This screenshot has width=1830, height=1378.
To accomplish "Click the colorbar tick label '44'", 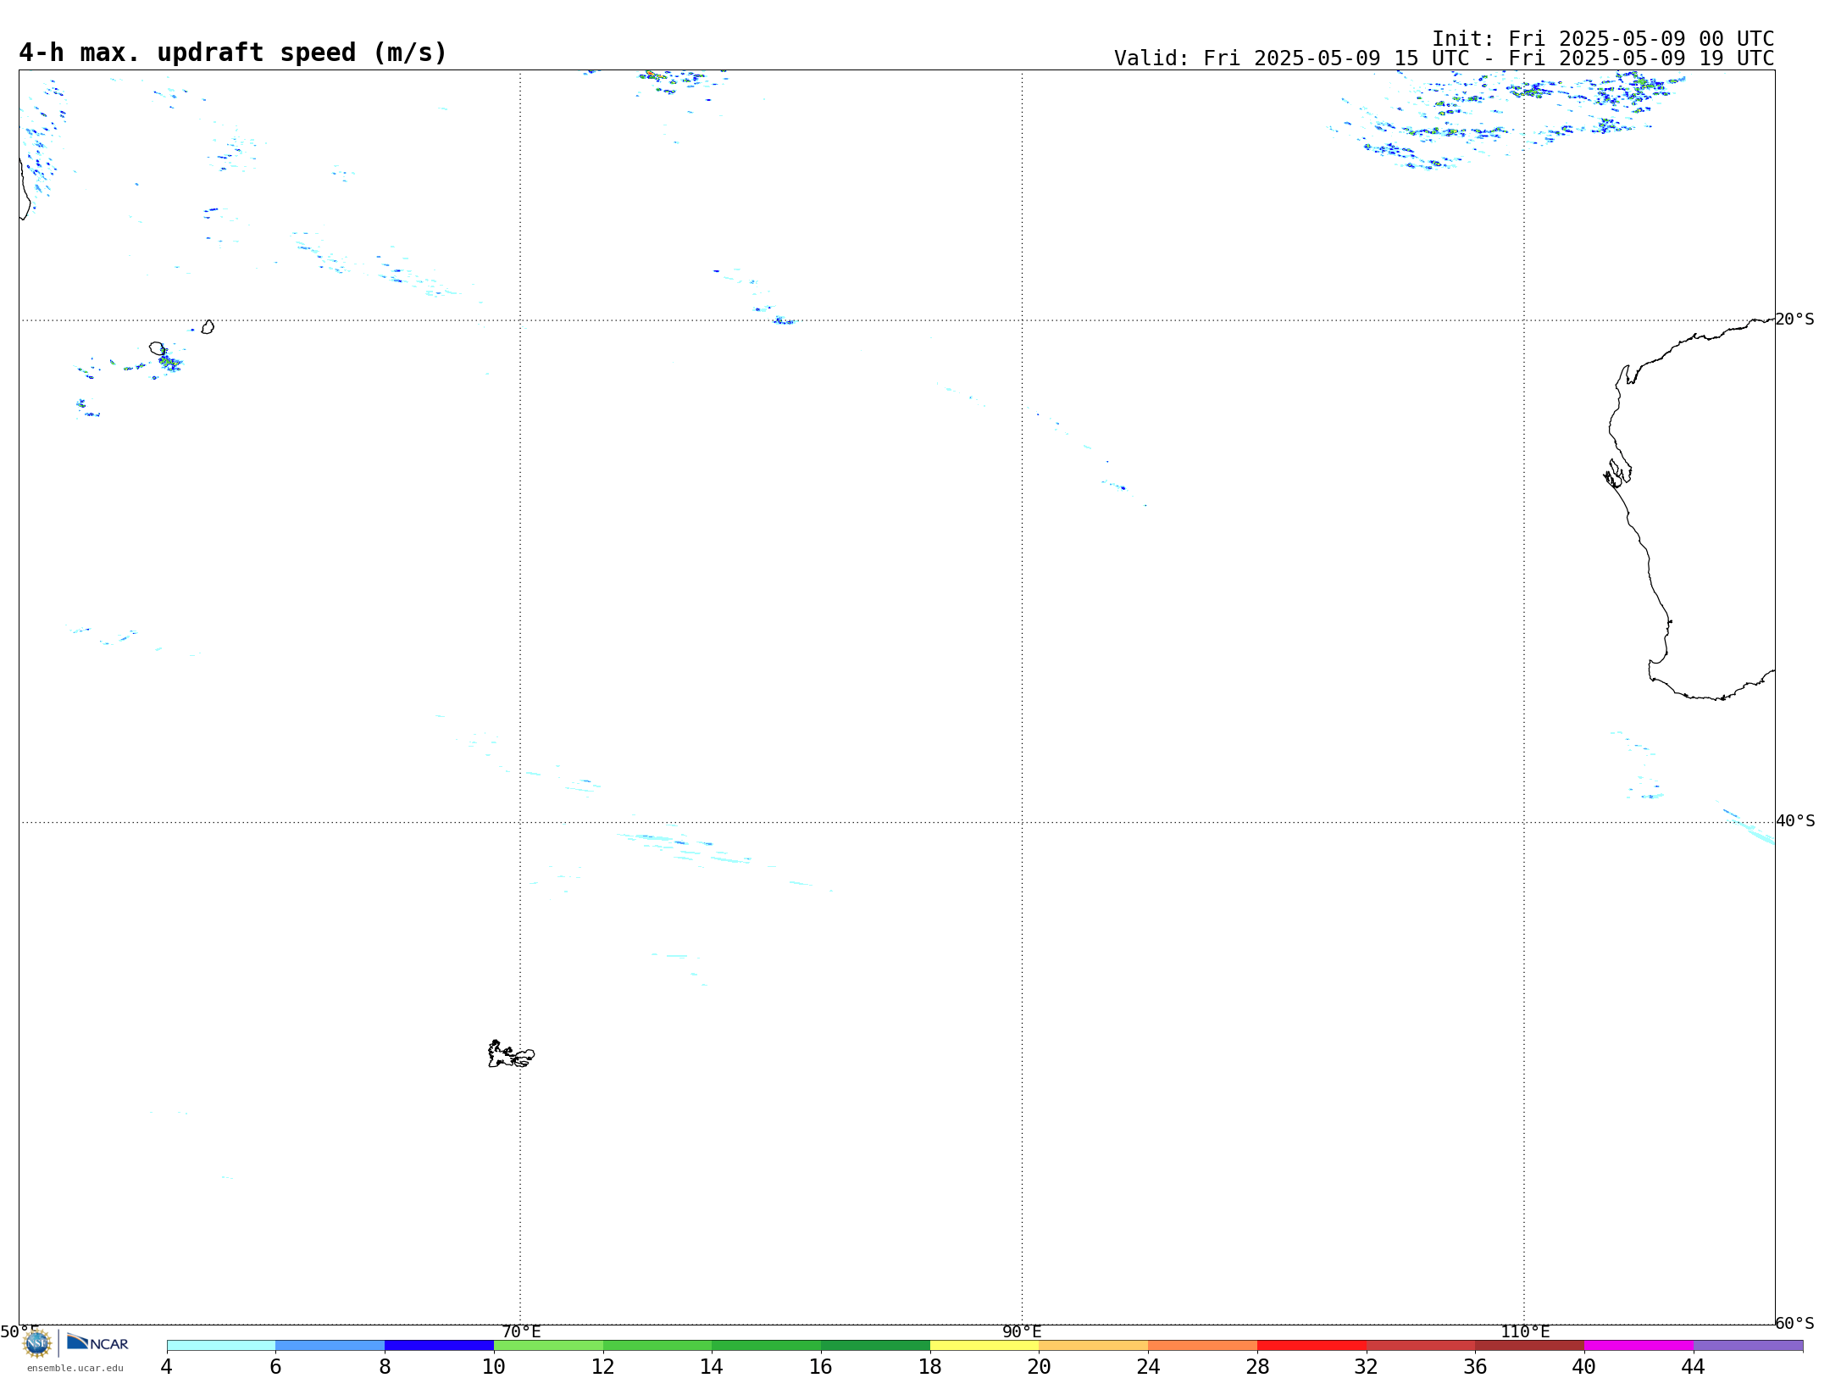I will (1693, 1367).
